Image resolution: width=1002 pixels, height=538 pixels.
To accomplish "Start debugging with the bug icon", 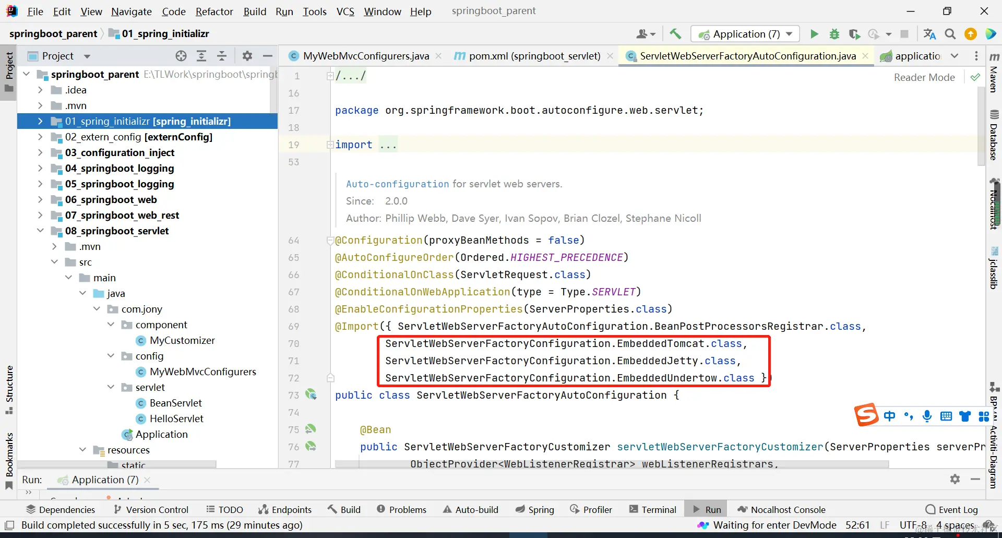I will pos(834,34).
